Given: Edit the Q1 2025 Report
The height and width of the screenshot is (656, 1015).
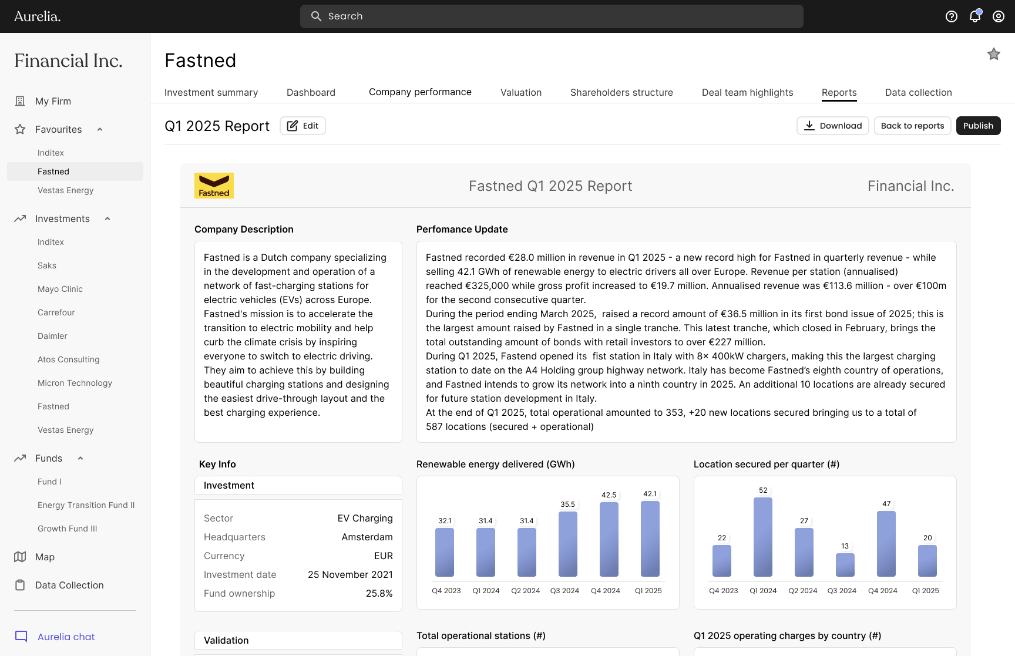Looking at the screenshot, I should (303, 126).
